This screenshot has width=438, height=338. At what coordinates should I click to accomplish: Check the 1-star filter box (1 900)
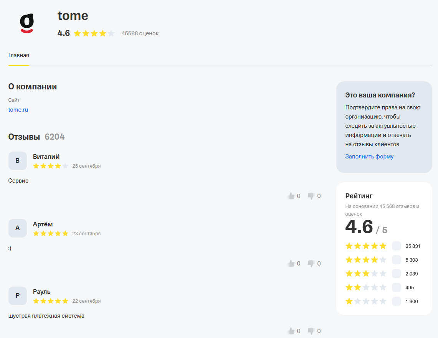396,301
